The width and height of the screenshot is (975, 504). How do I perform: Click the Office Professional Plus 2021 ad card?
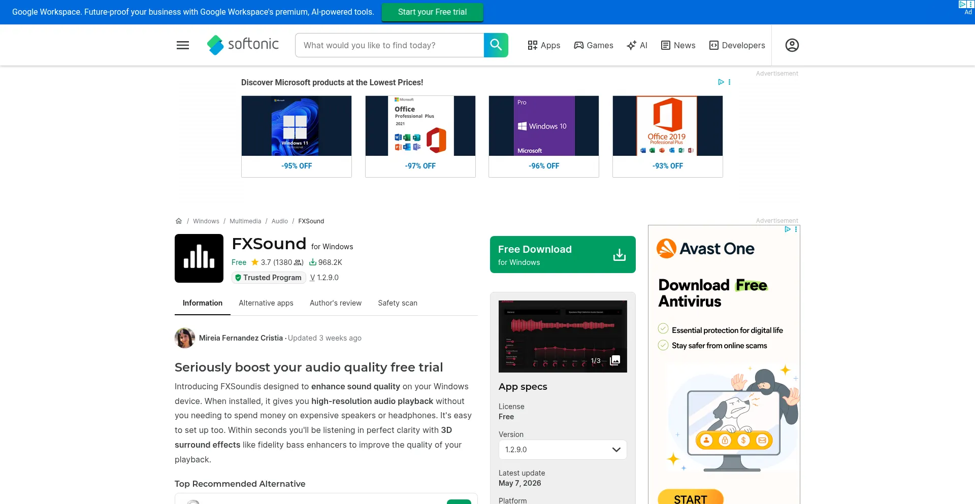pos(420,137)
